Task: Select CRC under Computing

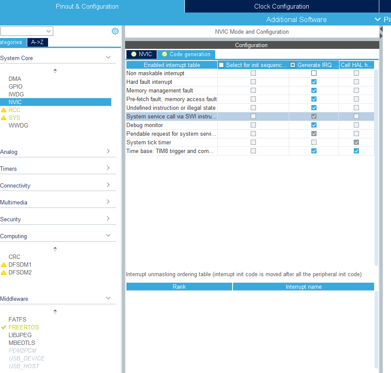Action: pos(14,257)
